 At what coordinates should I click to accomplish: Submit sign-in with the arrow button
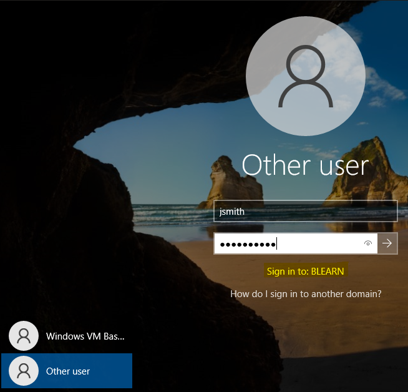387,243
